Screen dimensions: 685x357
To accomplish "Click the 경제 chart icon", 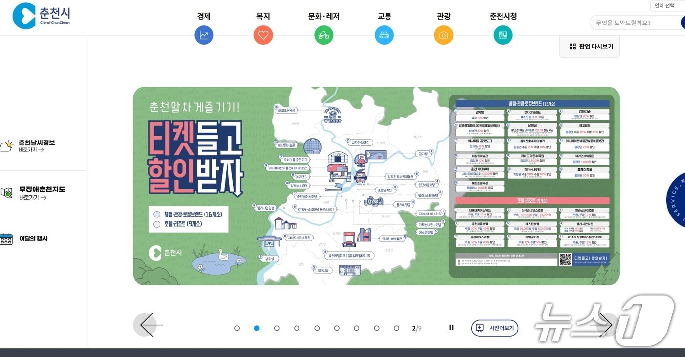I will [x=204, y=35].
